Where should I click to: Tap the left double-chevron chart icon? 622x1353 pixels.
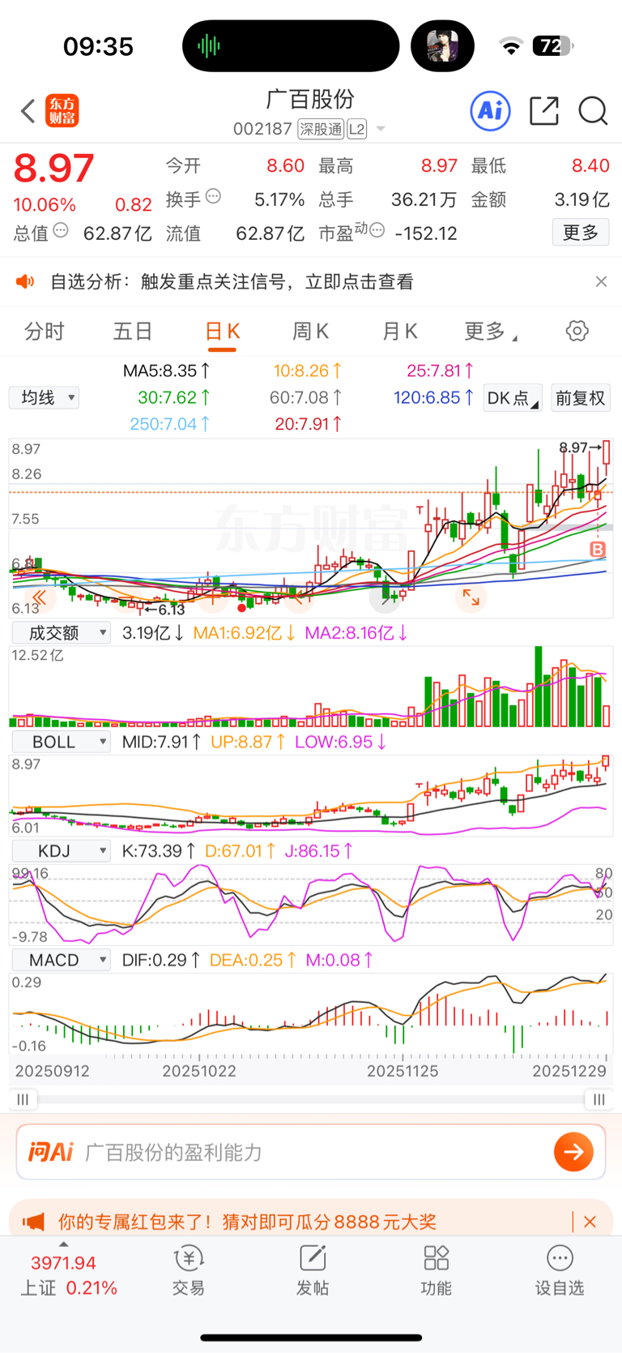pos(39,598)
